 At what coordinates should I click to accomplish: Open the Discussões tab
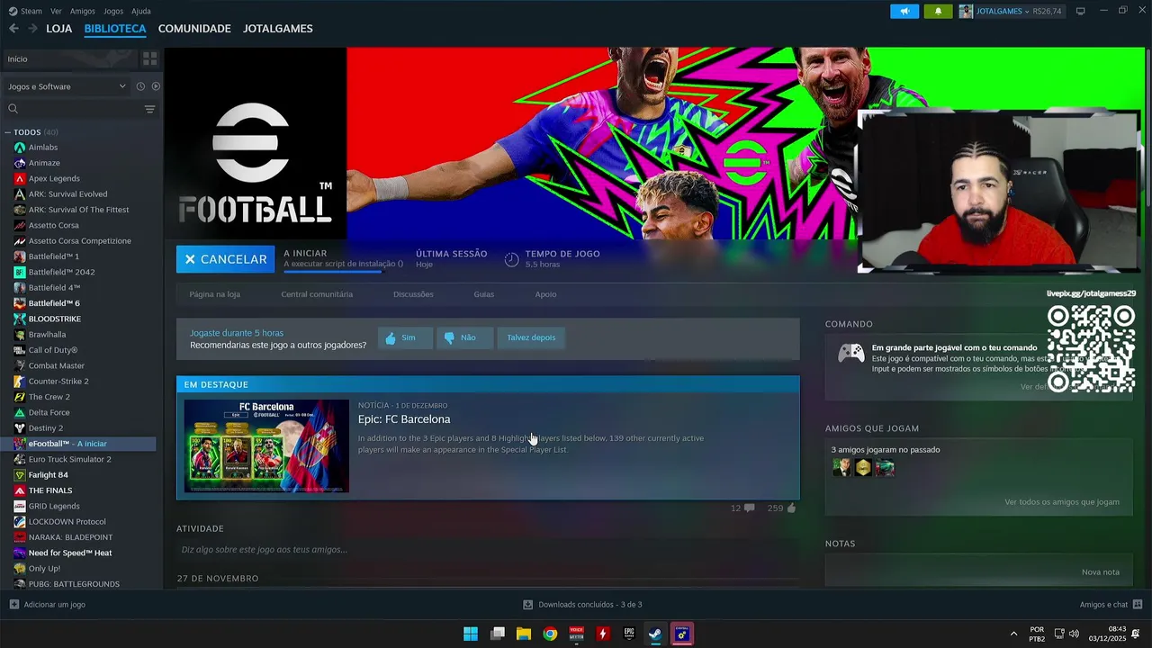(413, 294)
